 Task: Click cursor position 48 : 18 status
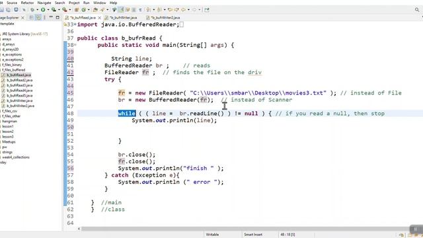(288, 235)
